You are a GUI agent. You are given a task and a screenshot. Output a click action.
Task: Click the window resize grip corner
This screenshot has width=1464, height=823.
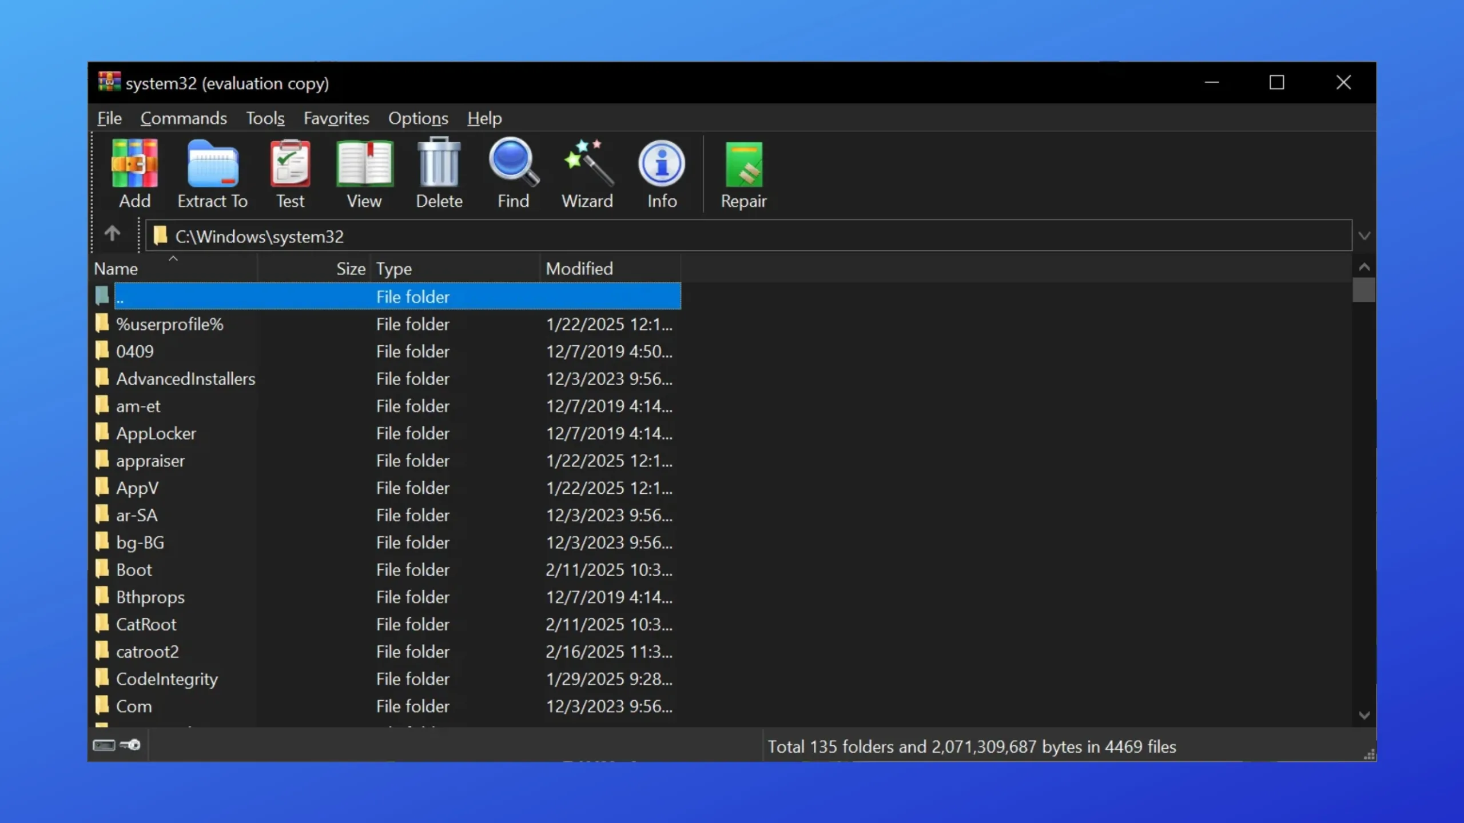click(1369, 754)
